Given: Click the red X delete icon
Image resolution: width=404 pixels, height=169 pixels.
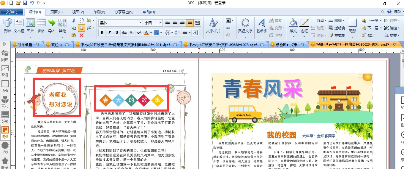Looking at the screenshot, I should click(81, 35).
